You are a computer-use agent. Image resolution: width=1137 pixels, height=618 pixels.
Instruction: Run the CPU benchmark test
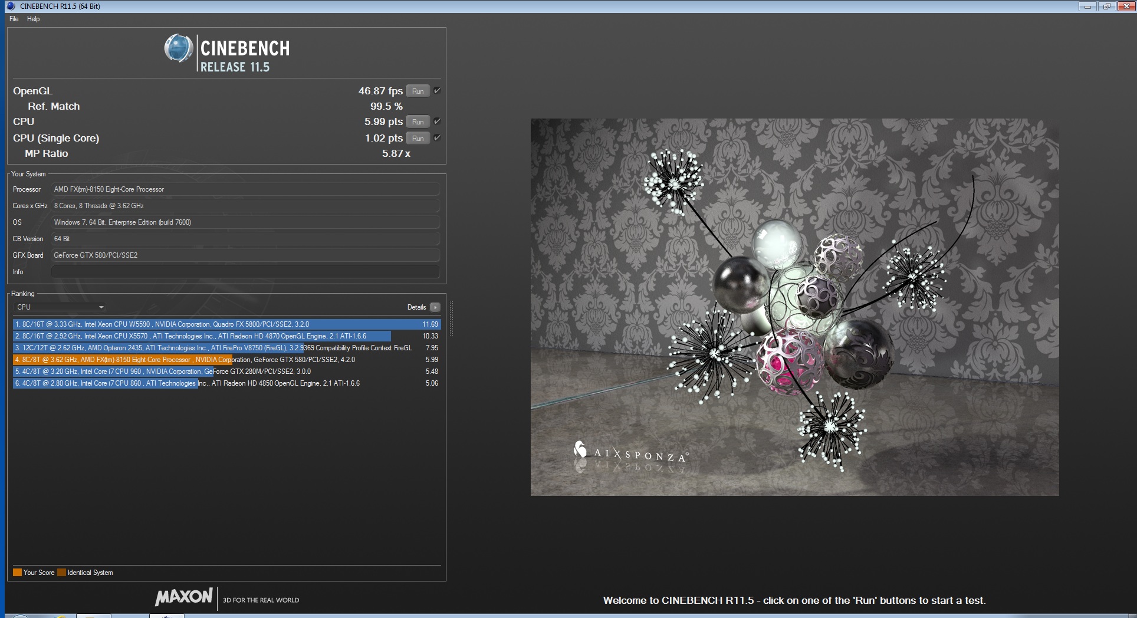coord(418,122)
